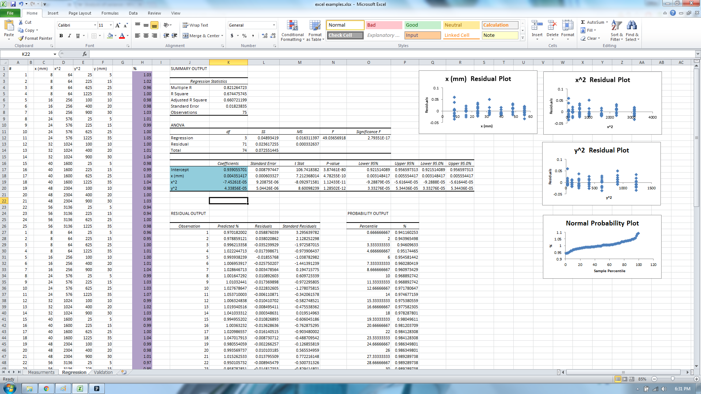Switch to the Data ribbon tab
The height and width of the screenshot is (394, 701).
click(133, 13)
